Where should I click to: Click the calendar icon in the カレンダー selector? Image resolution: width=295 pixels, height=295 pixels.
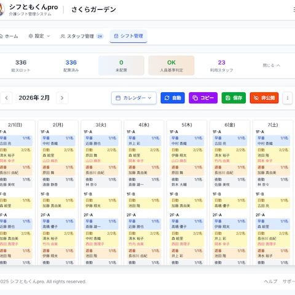click(118, 98)
